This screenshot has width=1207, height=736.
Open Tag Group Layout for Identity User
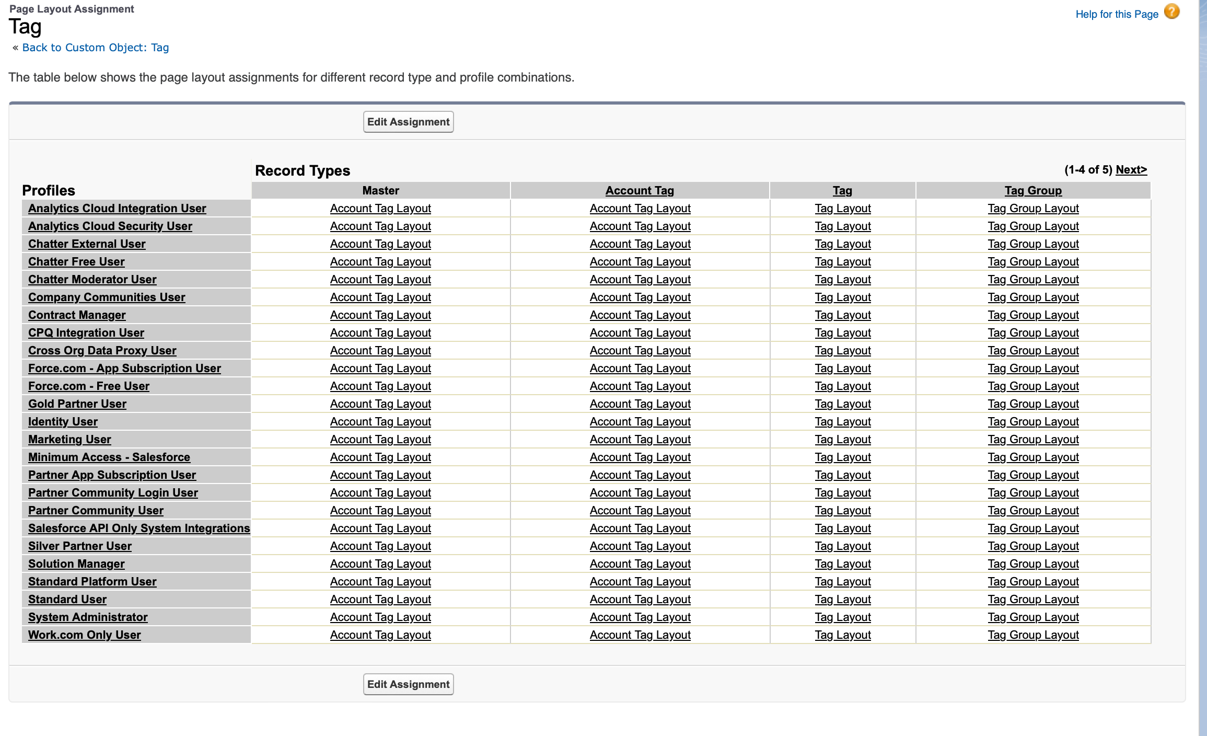1033,422
